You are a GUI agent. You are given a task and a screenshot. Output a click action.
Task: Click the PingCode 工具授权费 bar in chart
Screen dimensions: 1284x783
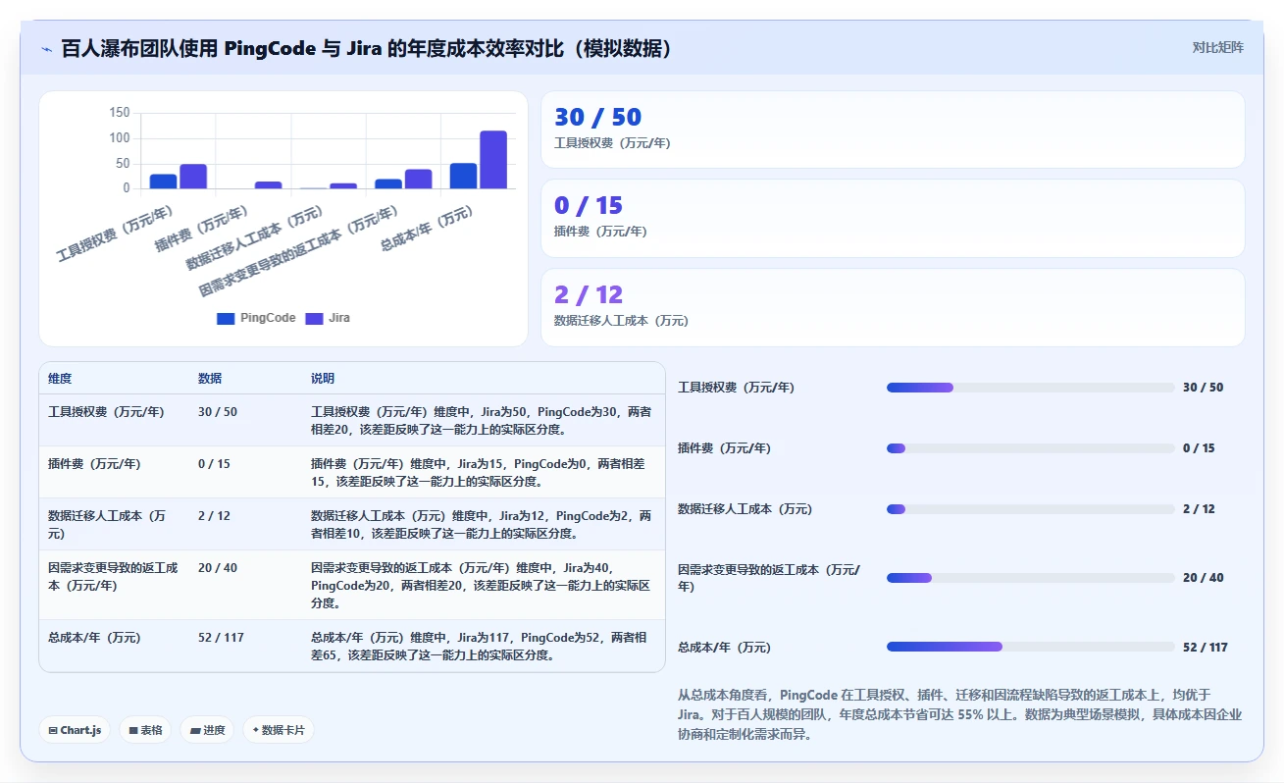pyautogui.click(x=163, y=182)
